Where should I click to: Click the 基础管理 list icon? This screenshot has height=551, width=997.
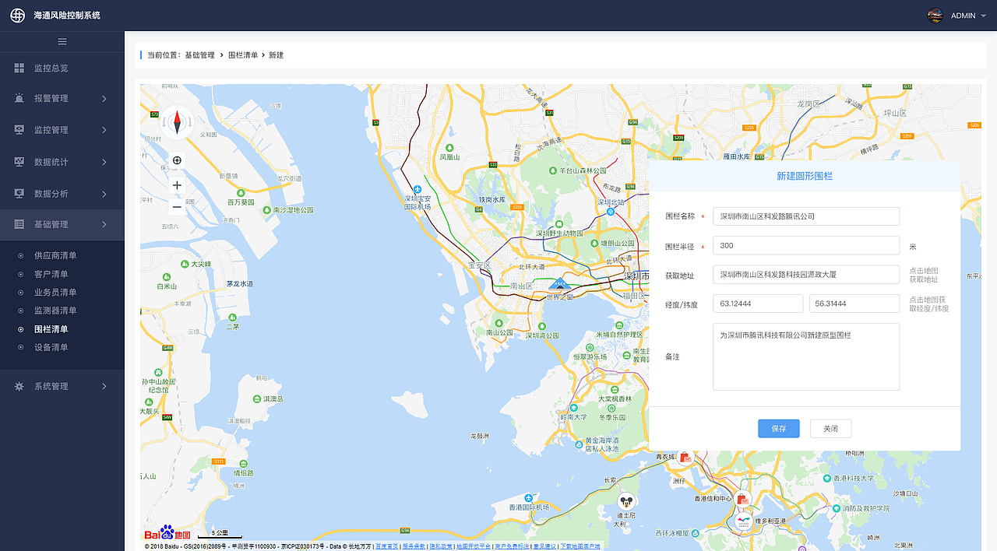tap(19, 224)
